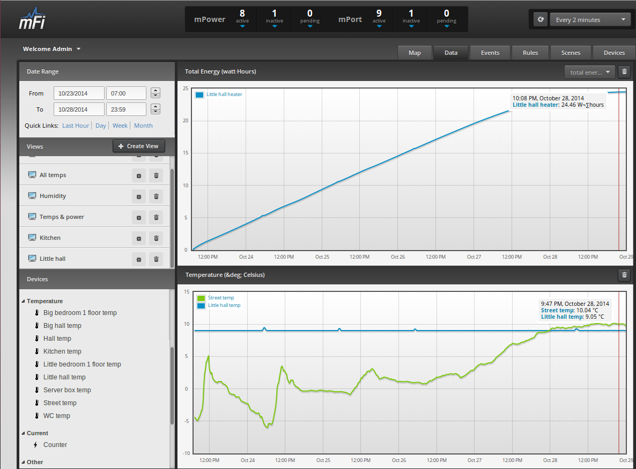Open the total energy chart type dropdown

coord(590,72)
